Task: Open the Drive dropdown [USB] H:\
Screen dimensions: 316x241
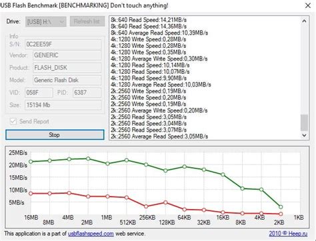Action: 45,22
